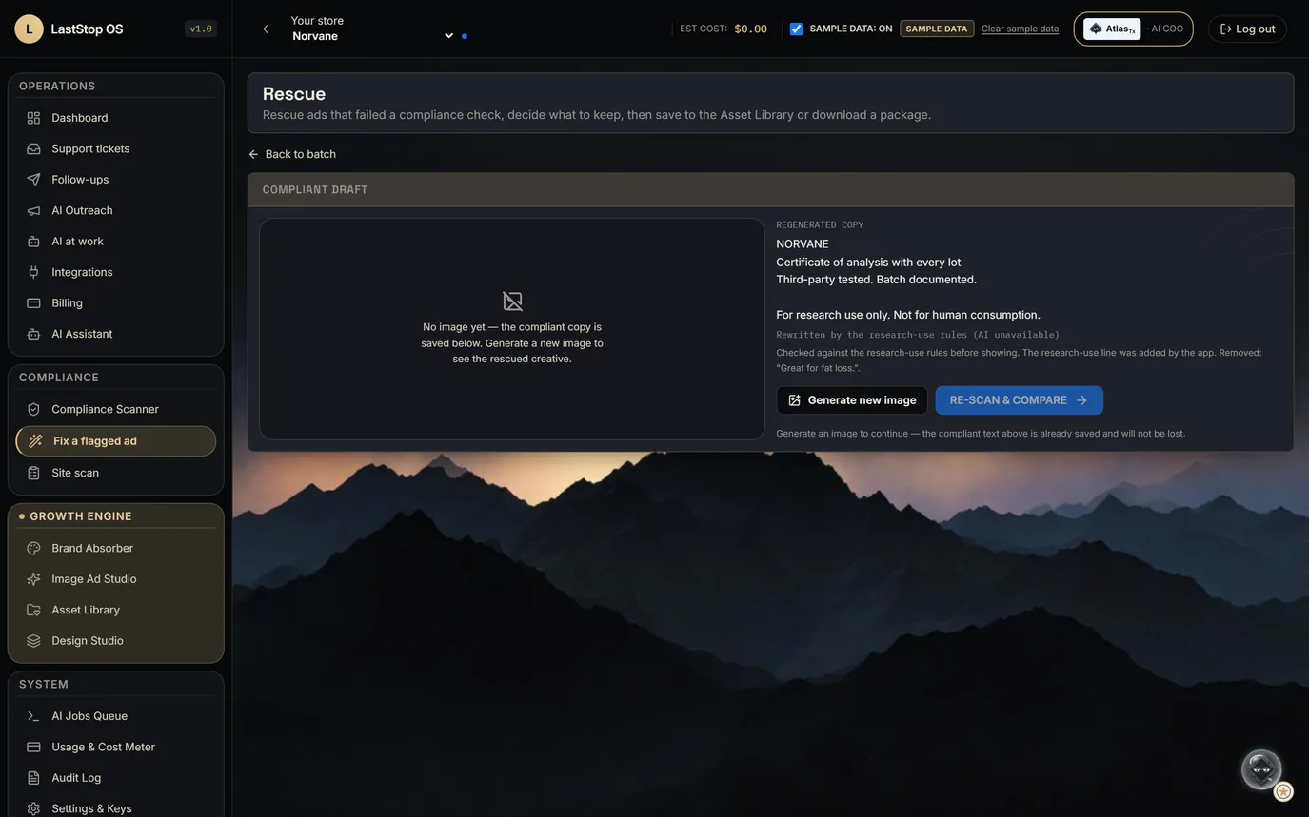Click the Image Ad Studio sparkle icon
1309x817 pixels.
pos(33,579)
